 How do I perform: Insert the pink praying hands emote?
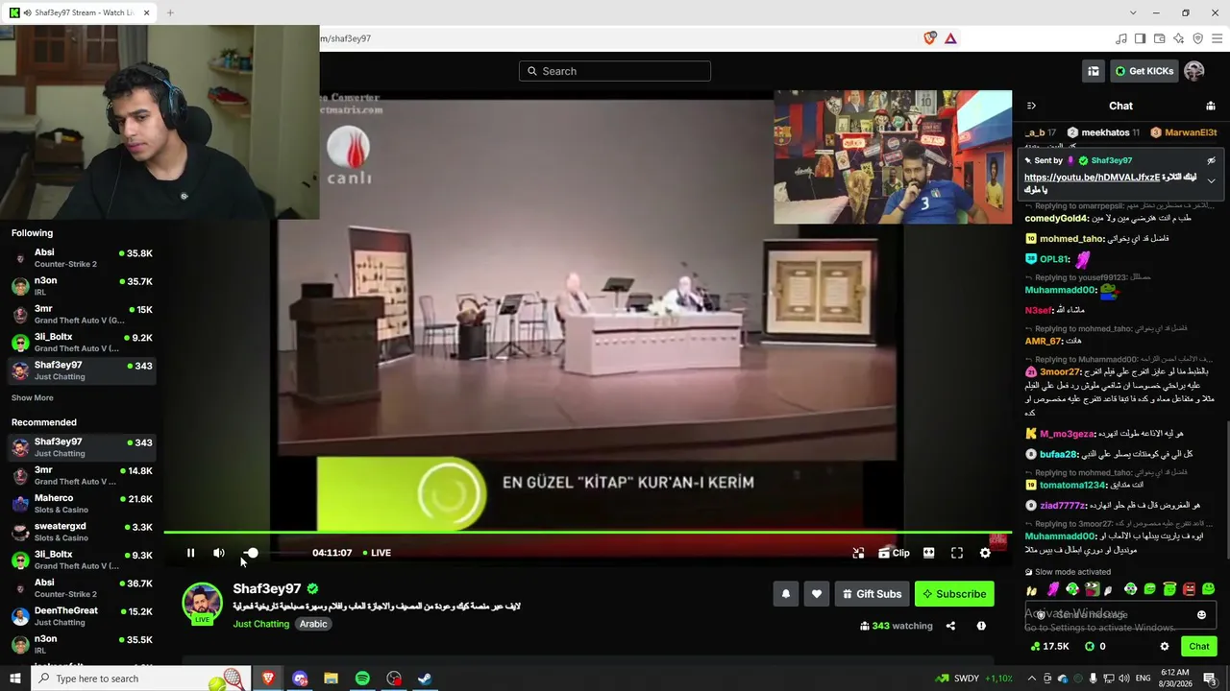click(x=1052, y=589)
